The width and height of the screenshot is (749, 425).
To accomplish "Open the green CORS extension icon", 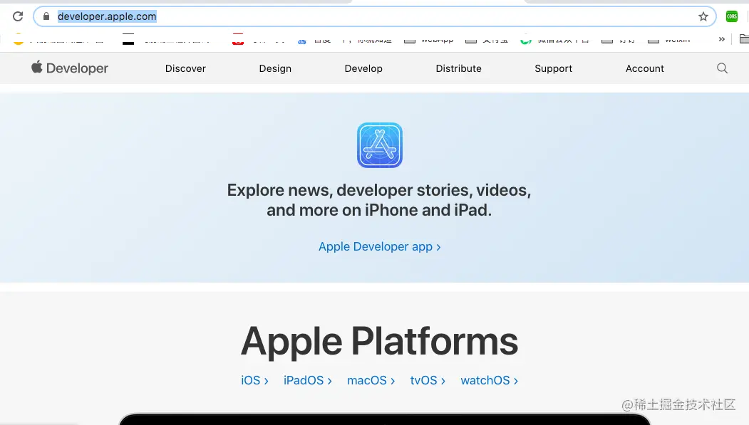I will [732, 16].
